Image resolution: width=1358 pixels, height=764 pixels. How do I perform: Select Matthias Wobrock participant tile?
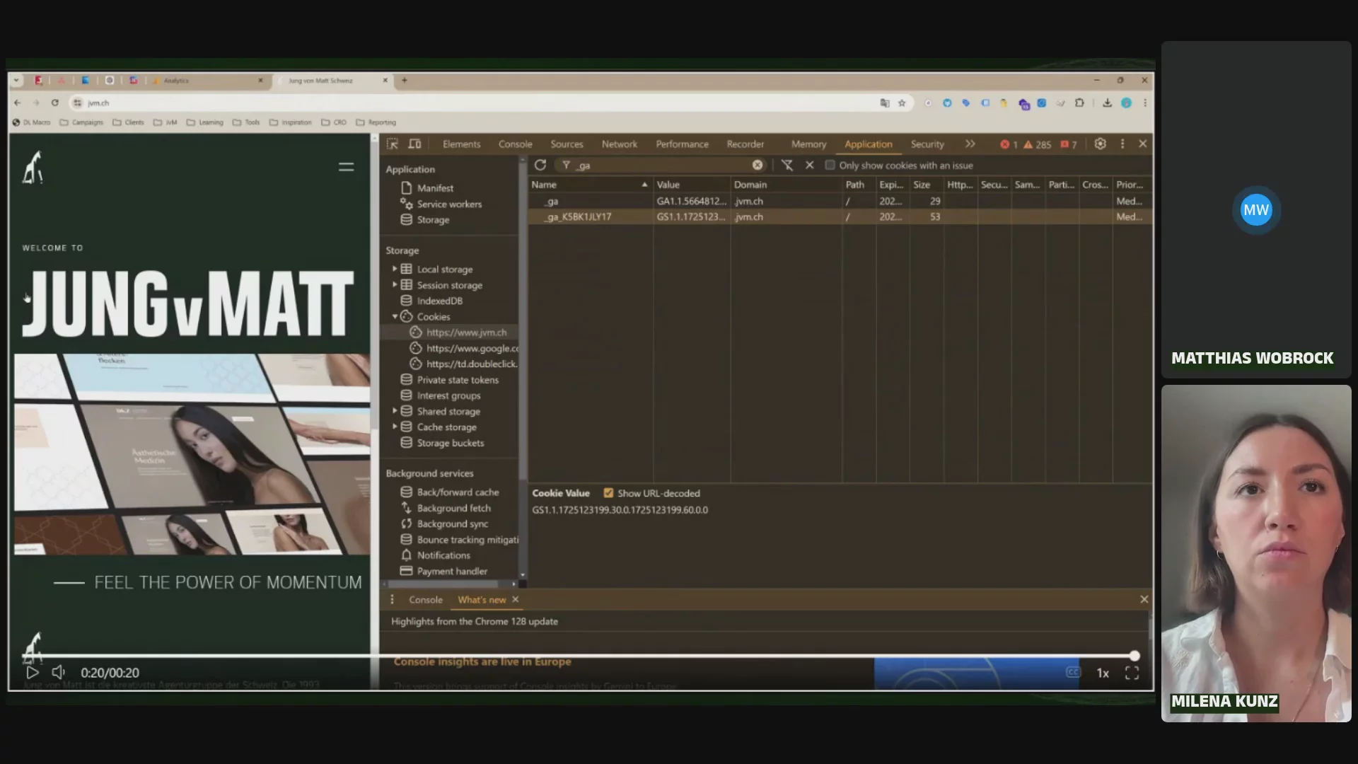[1256, 209]
